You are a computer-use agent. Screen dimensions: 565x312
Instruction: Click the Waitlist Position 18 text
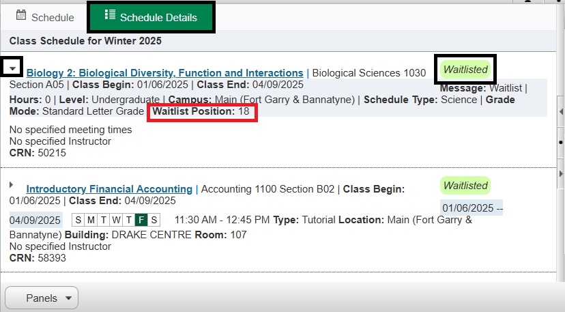201,111
